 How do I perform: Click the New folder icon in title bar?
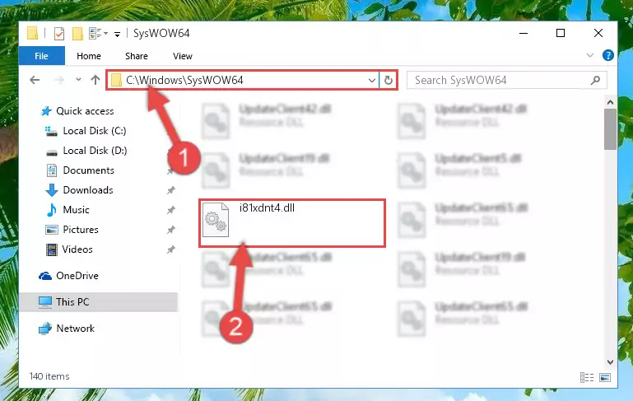coord(77,34)
